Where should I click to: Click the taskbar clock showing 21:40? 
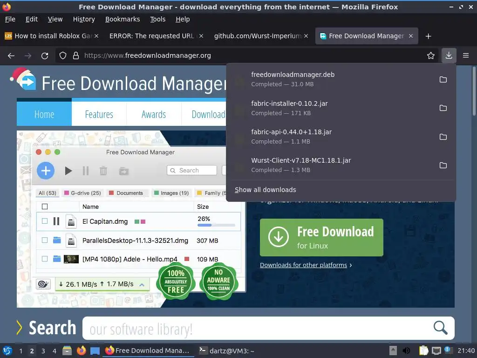pos(466,351)
